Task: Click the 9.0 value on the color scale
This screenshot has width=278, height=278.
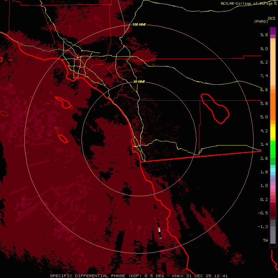Action: (x=264, y=48)
